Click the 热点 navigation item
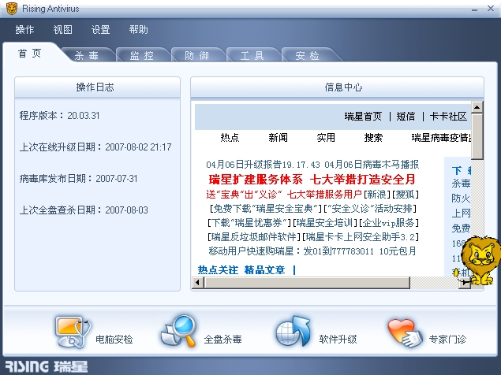Viewport: 501px width, 375px height. point(230,138)
